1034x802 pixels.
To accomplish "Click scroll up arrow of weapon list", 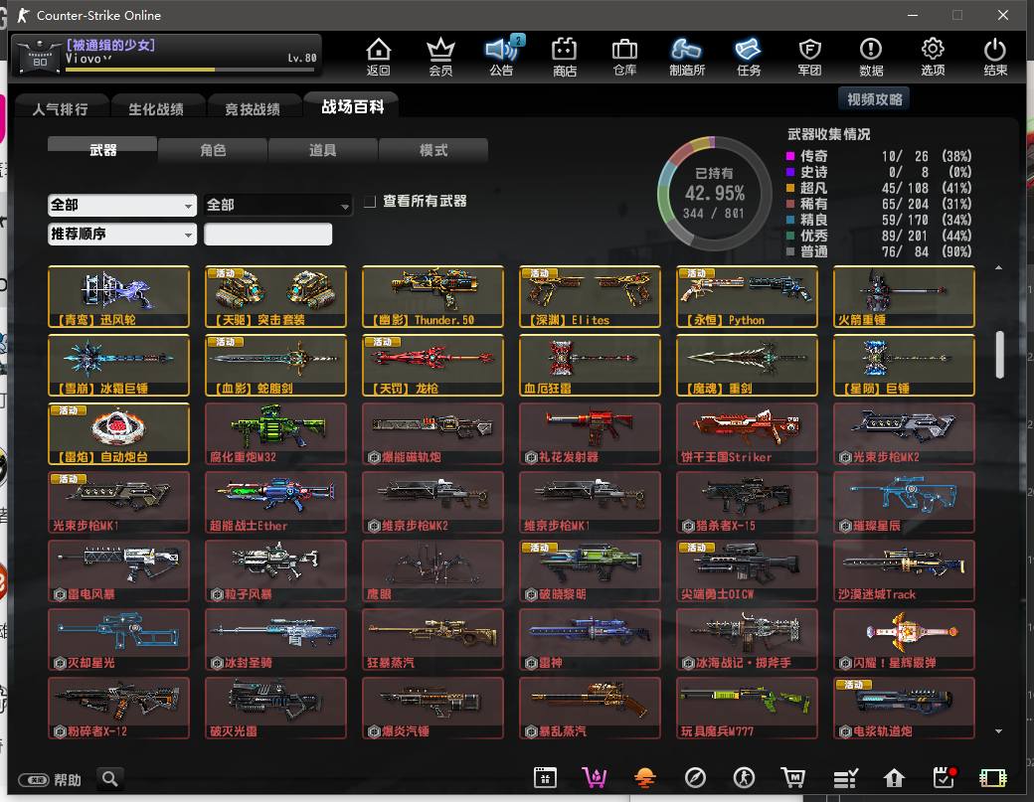I will pyautogui.click(x=998, y=268).
